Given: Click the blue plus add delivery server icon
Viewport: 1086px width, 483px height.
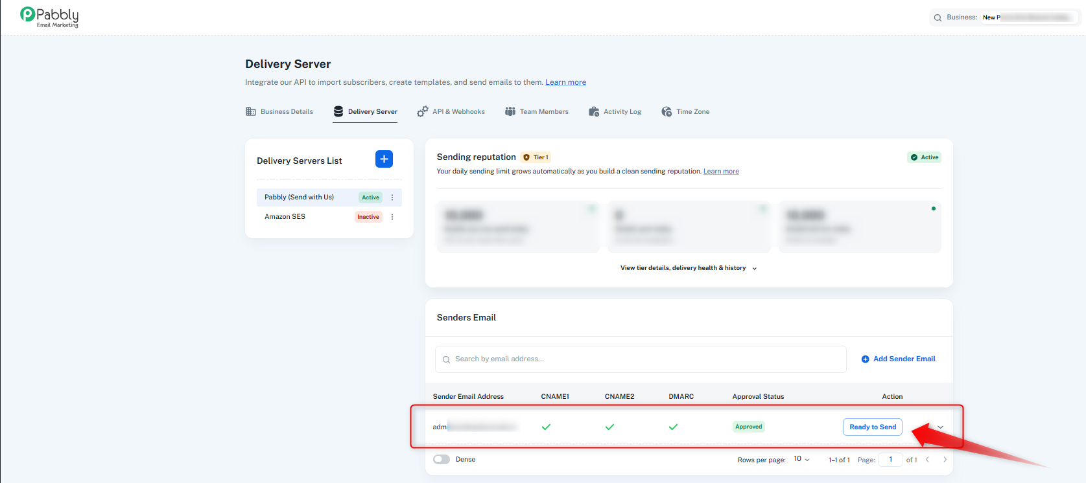Looking at the screenshot, I should pos(384,159).
